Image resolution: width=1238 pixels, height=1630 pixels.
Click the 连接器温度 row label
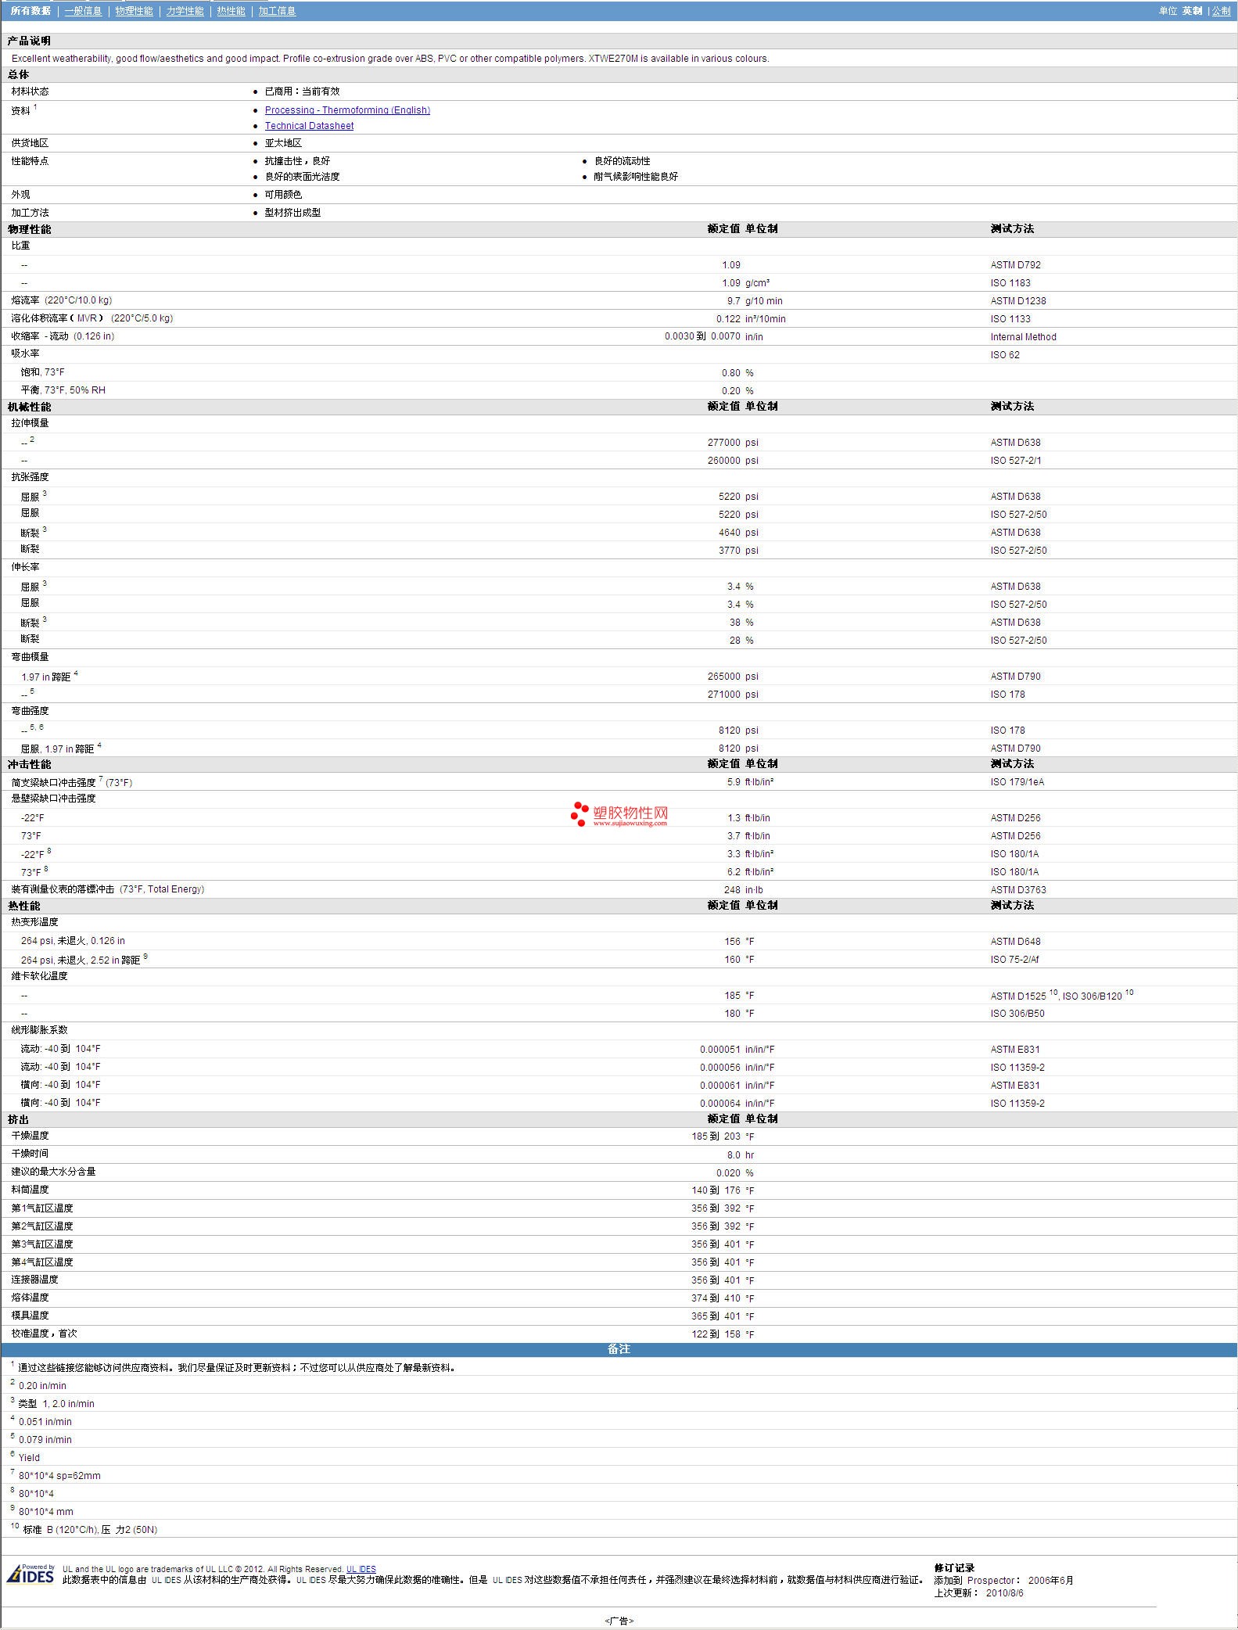click(x=34, y=1280)
